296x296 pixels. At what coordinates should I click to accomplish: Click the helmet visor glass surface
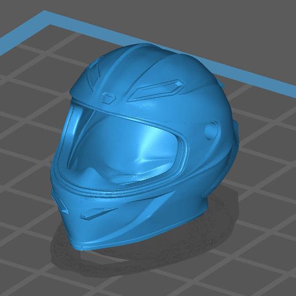pyautogui.click(x=122, y=145)
